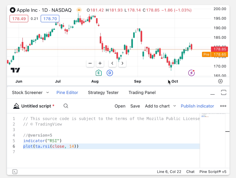236x178 pixels.
Task: Click the Chat status bar item
Action: (x=190, y=172)
